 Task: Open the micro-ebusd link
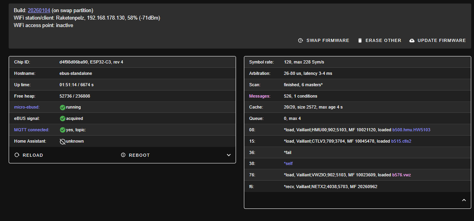[27, 107]
